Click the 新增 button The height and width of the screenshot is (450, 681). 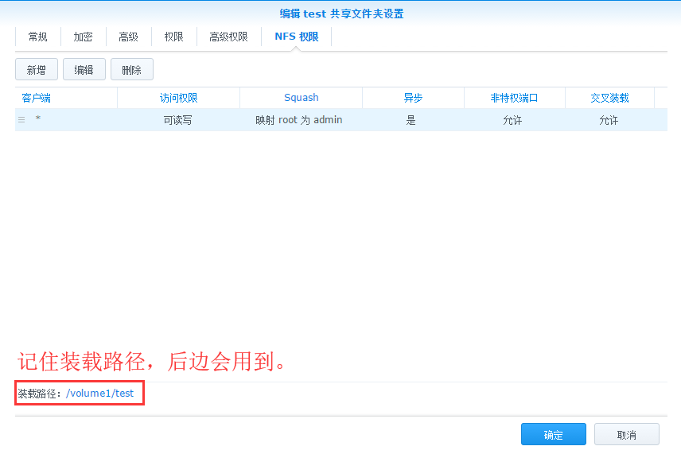(x=37, y=69)
